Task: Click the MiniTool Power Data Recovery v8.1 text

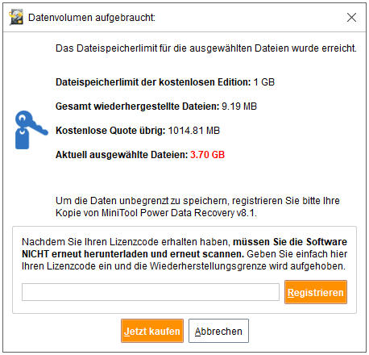Action: 178,213
